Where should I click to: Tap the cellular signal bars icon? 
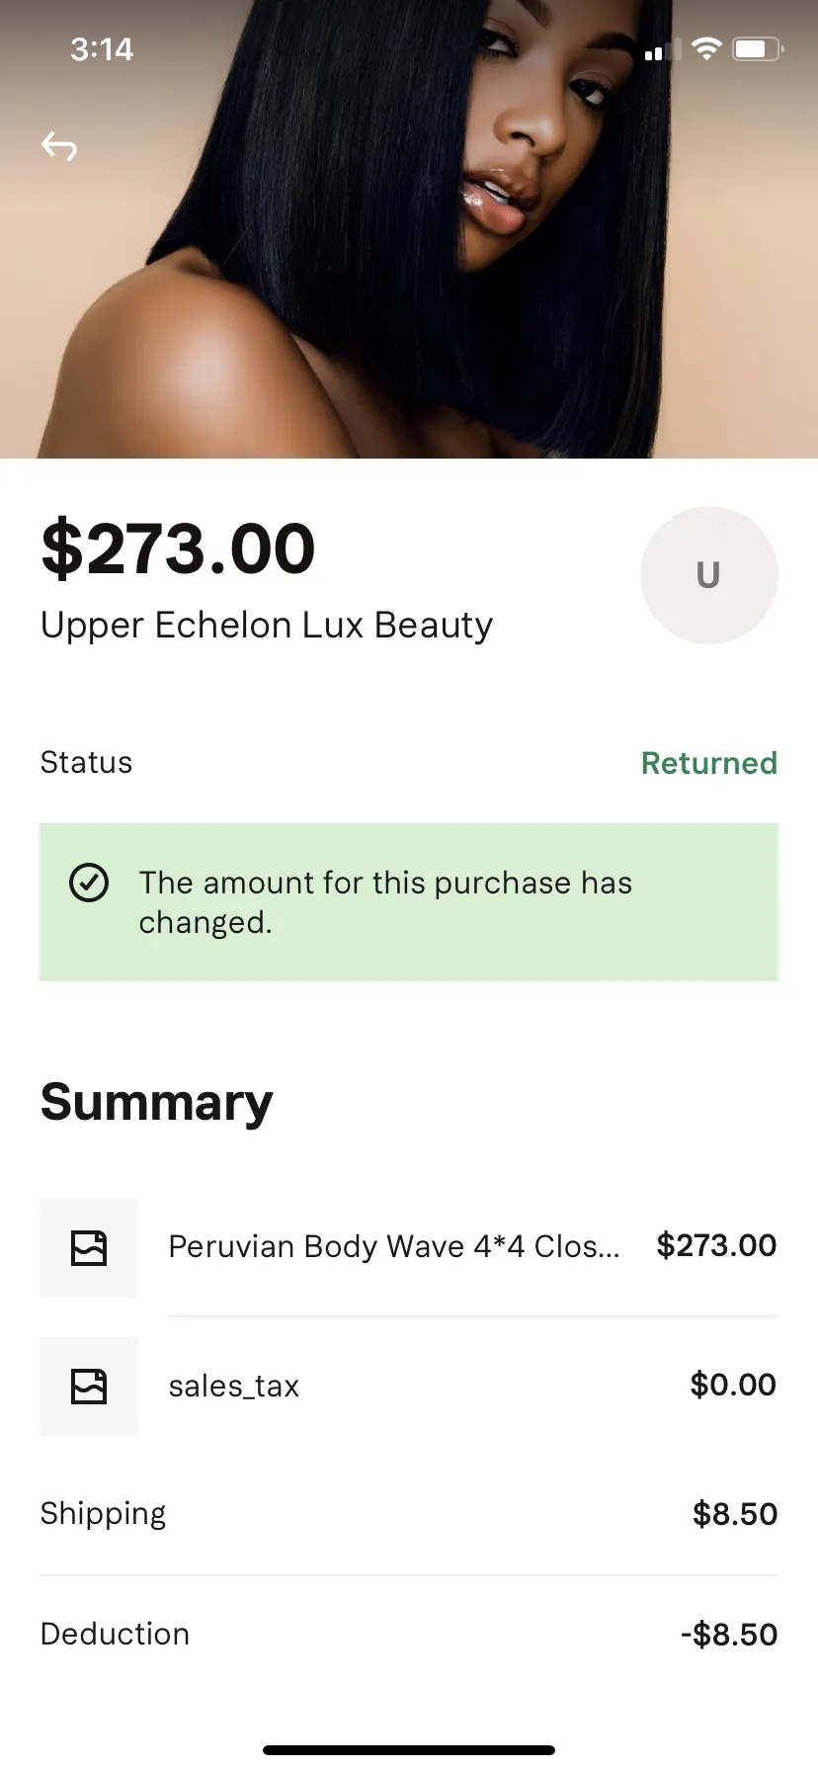[x=663, y=49]
